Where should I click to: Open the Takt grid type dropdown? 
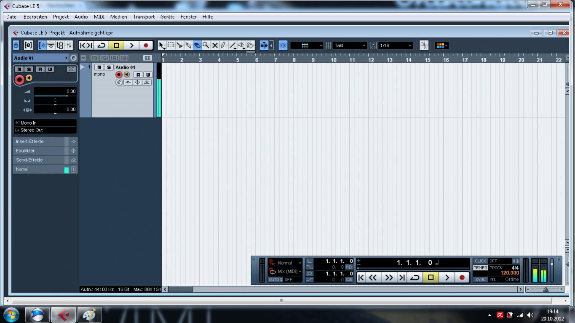tap(350, 45)
